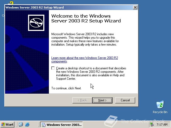
Task: Click the setup CD disc icon image
Action: [36, 23]
